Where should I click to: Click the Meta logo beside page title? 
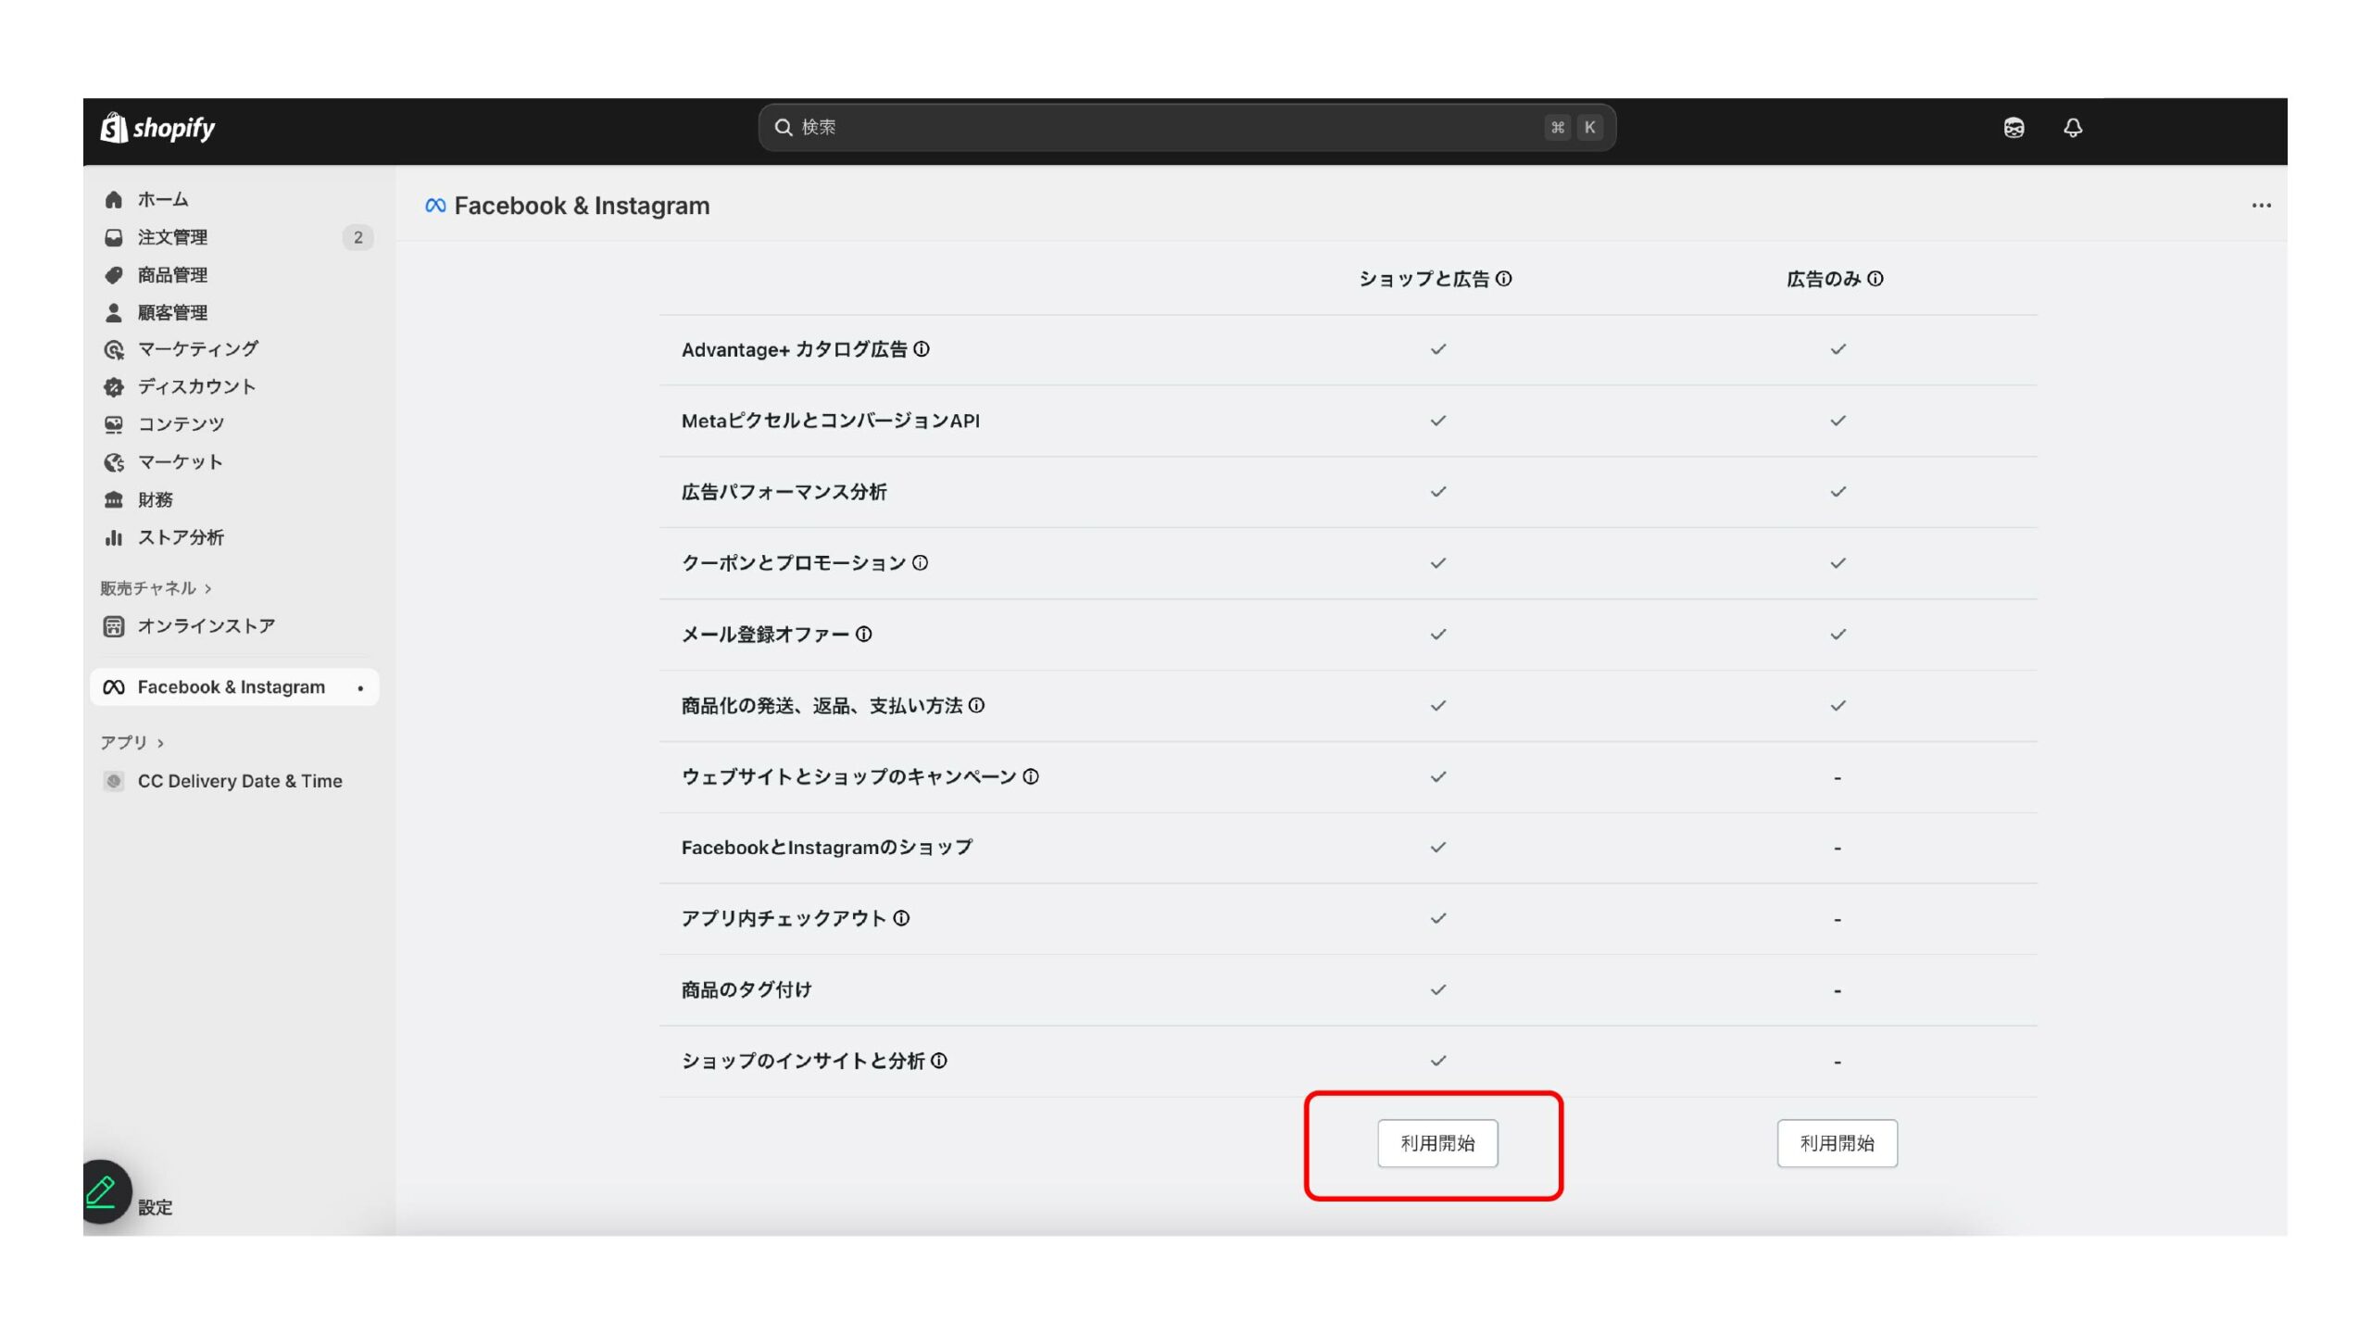[435, 206]
